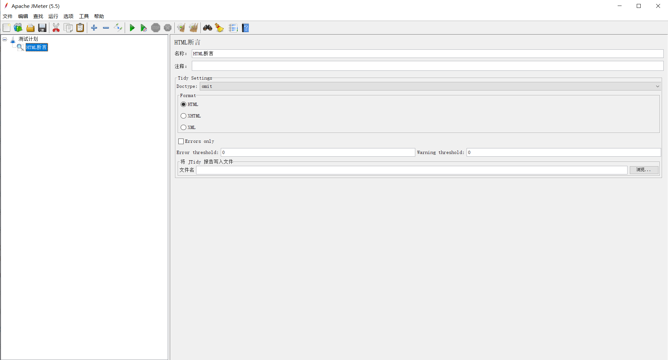Click Start no pauses icon
668x360 pixels.
(143, 28)
